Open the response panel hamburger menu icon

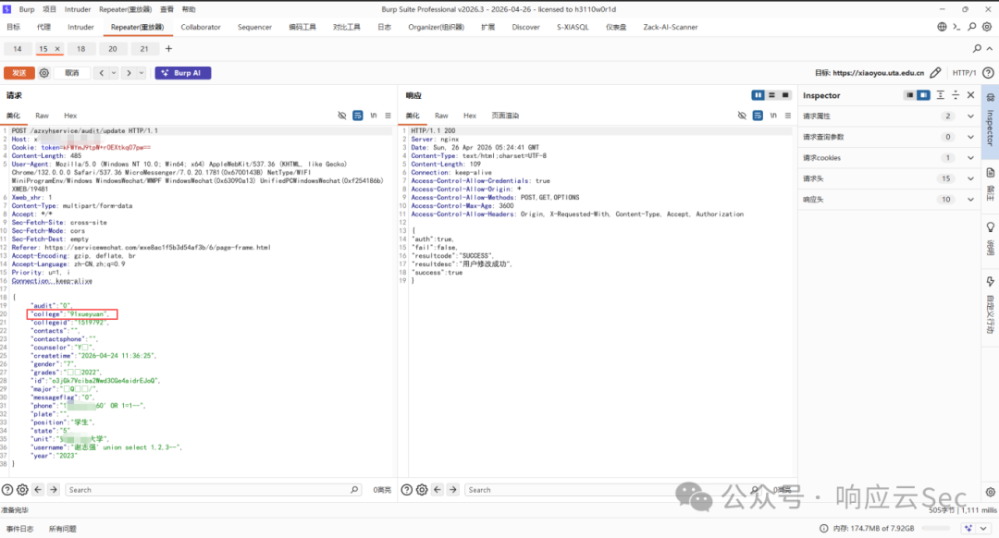pos(788,116)
